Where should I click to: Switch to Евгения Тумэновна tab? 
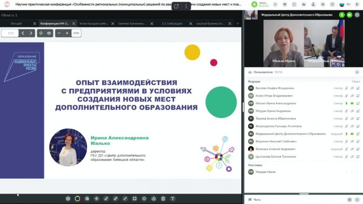[132, 23]
